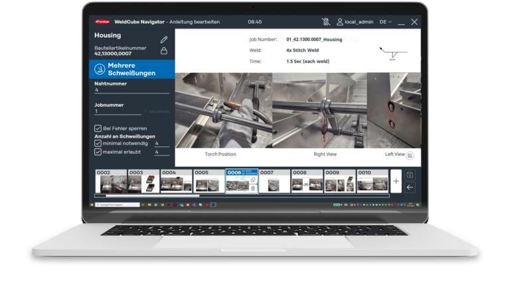This screenshot has width=510, height=286.
Task: Click the Fronius logo in the title bar
Action: [x=102, y=22]
